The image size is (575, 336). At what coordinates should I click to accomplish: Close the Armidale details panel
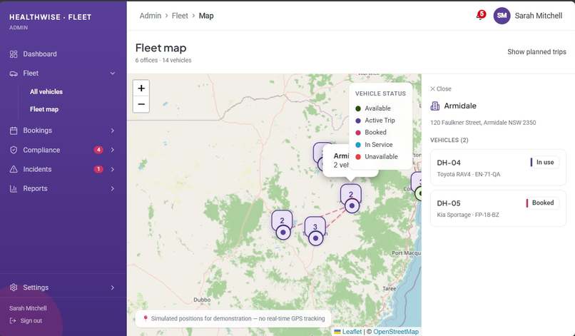point(441,88)
